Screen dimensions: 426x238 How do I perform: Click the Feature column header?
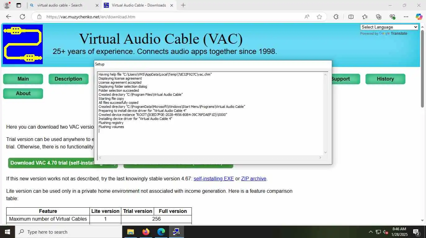tap(48, 211)
